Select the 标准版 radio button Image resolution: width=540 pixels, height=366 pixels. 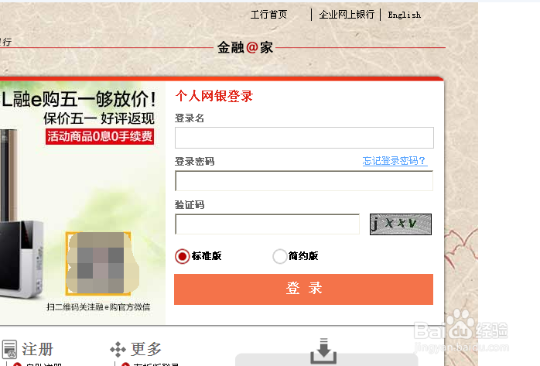[182, 256]
